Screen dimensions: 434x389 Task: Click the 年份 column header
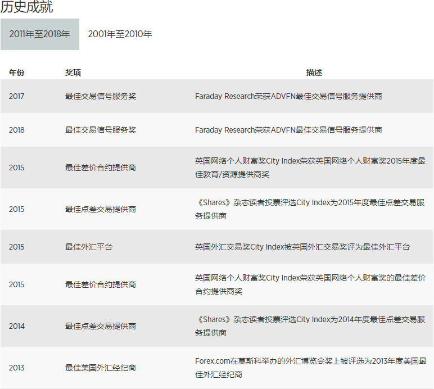pyautogui.click(x=16, y=73)
